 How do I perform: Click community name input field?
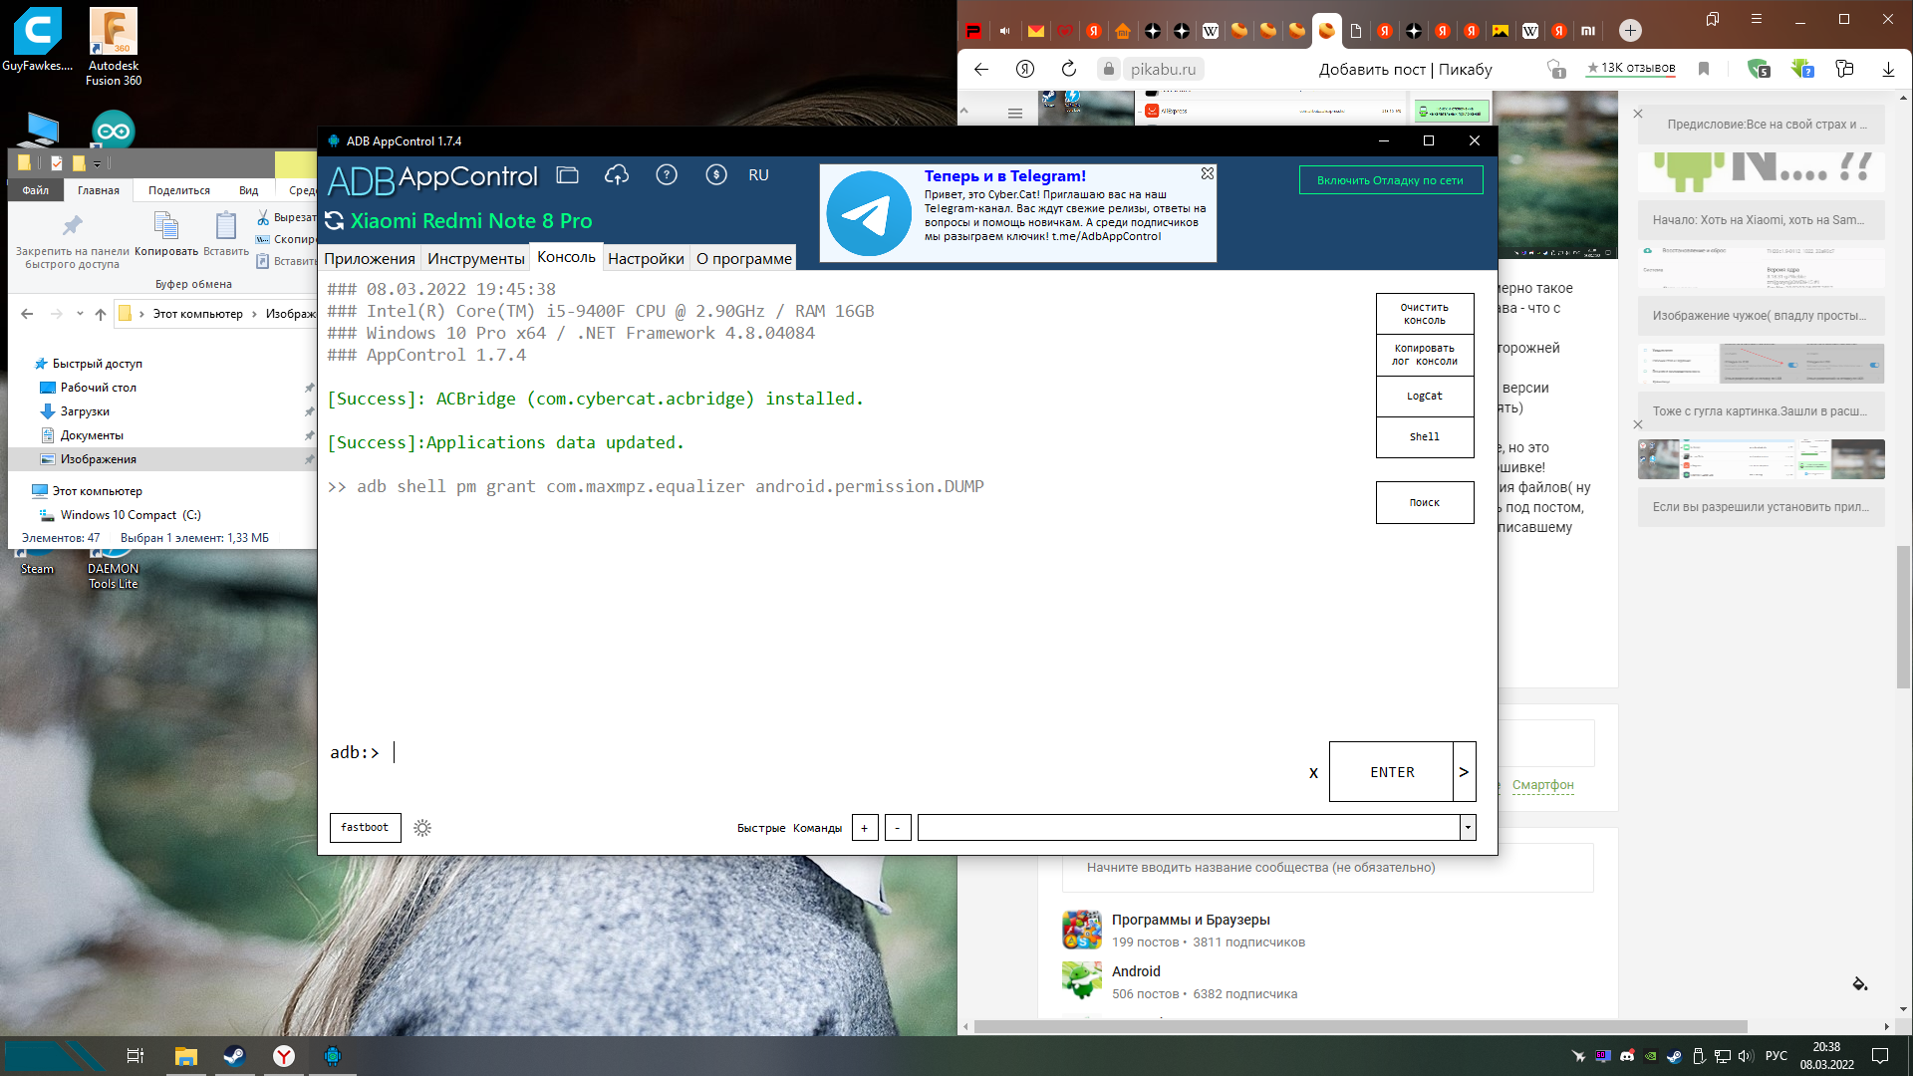click(x=1327, y=868)
